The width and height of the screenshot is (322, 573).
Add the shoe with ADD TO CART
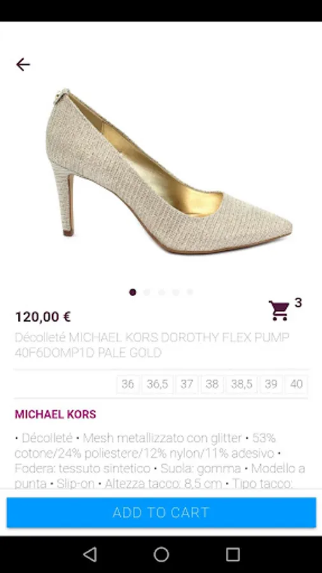[x=161, y=513]
